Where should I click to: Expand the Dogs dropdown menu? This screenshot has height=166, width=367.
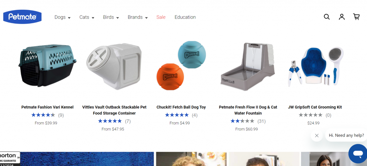[62, 17]
